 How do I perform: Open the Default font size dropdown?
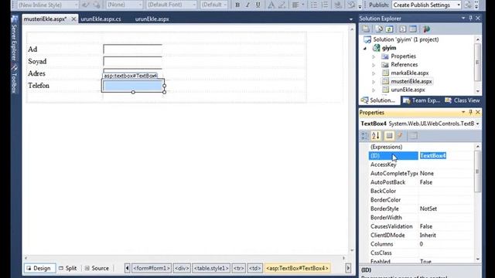tap(225, 5)
